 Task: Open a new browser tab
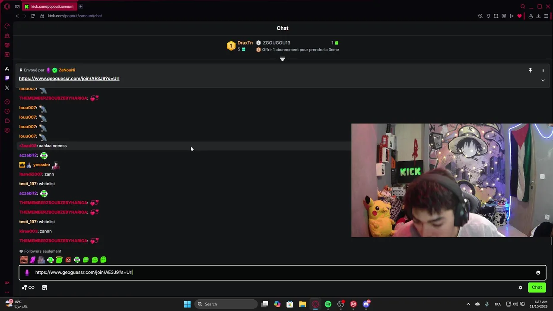point(81,6)
